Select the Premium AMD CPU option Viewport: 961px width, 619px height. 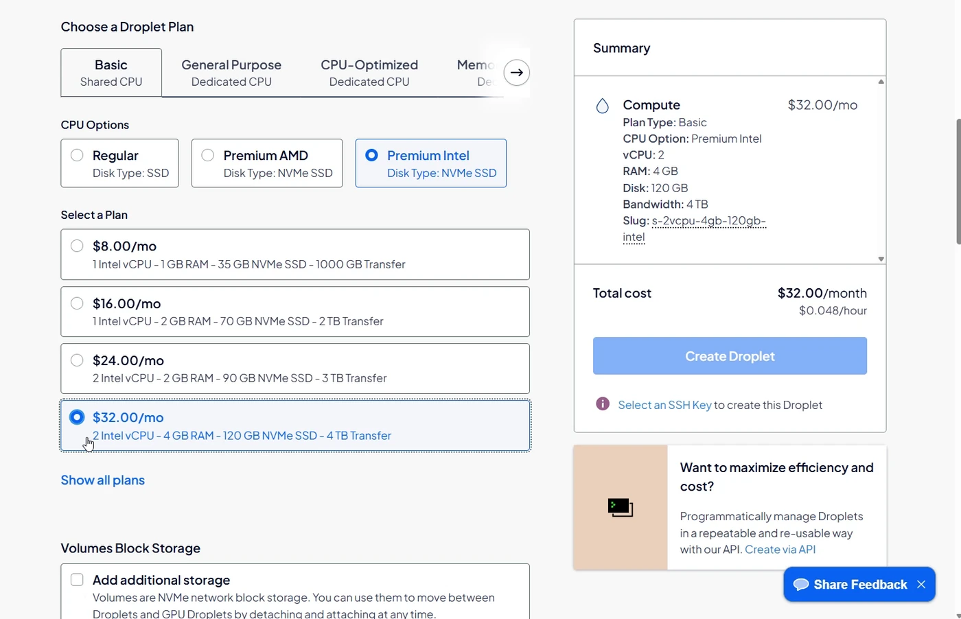(267, 163)
